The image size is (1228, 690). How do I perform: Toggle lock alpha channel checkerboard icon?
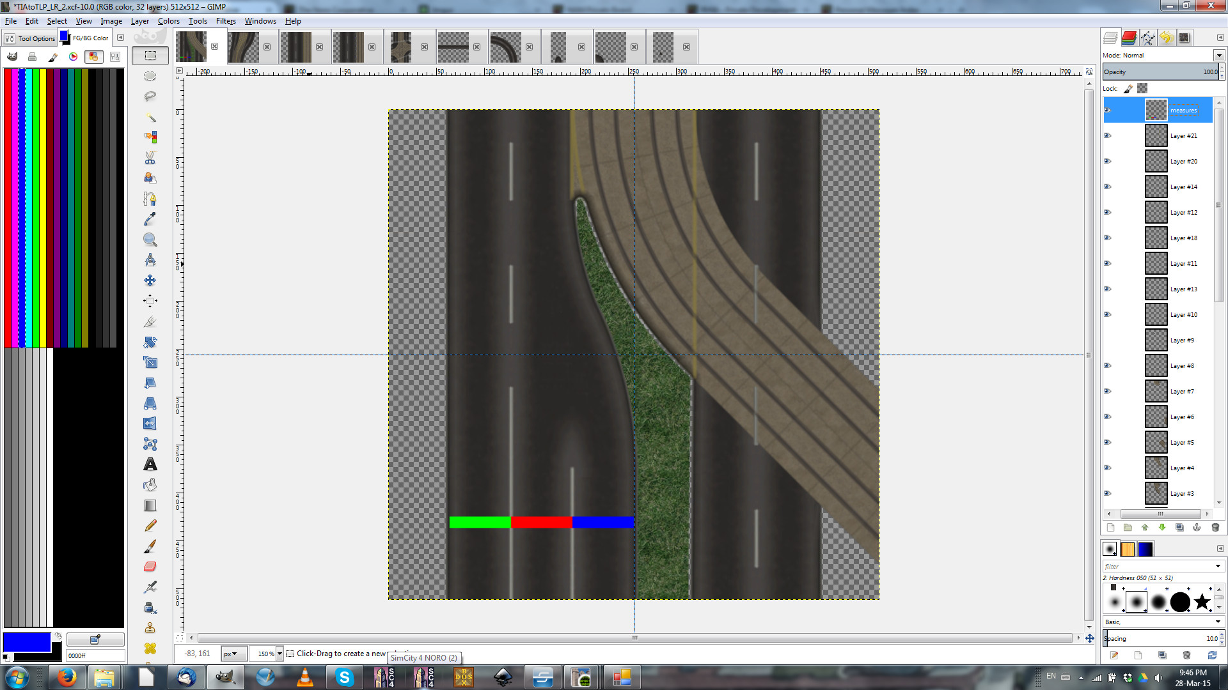tap(1142, 89)
